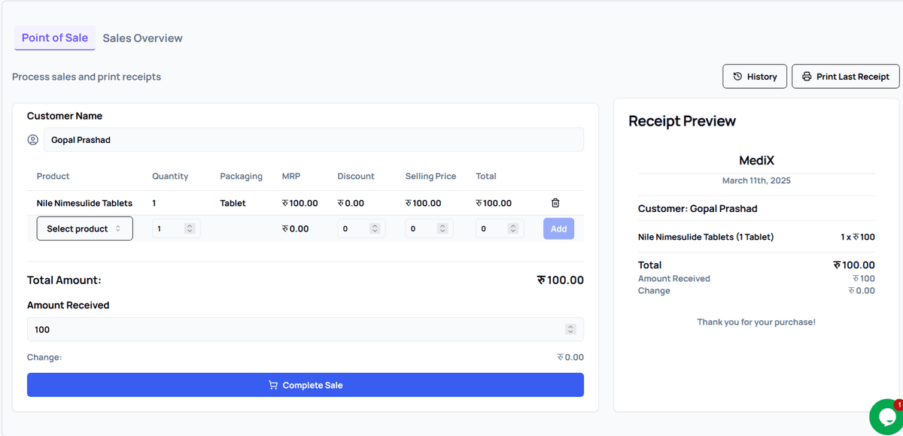Adjust the Amount Received stepper arrows
This screenshot has height=436, width=903.
(570, 329)
